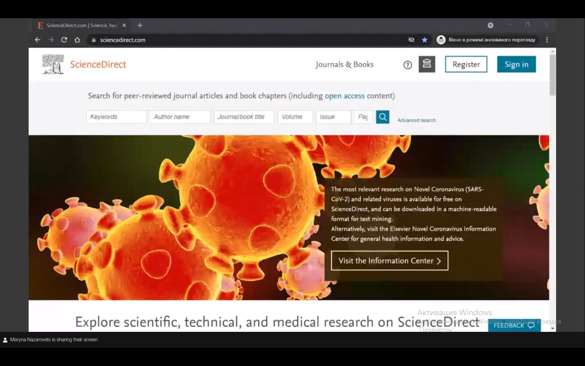Open the browser home icon
This screenshot has width=585, height=366.
[77, 40]
